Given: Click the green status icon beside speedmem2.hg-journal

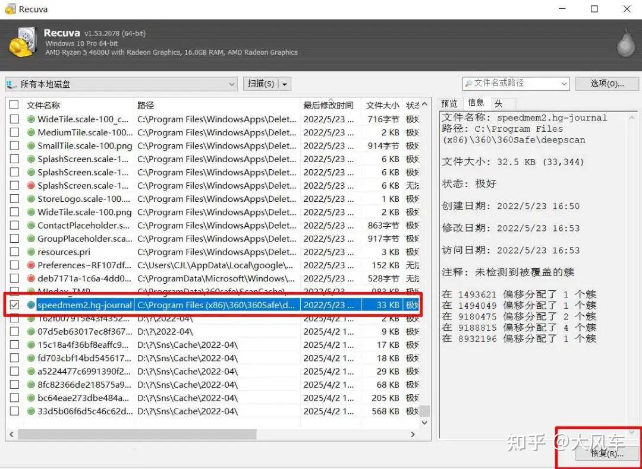Looking at the screenshot, I should pos(31,305).
